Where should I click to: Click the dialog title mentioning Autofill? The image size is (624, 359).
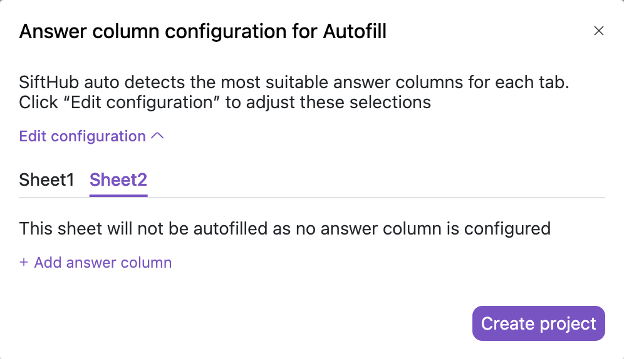tap(202, 31)
